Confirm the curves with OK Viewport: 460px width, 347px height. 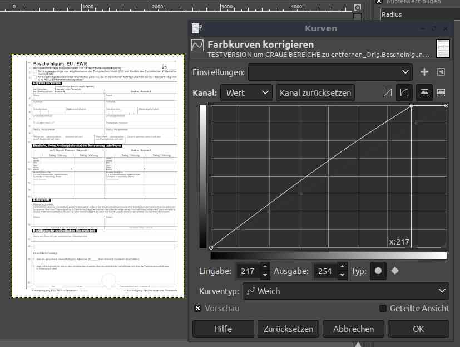(x=418, y=329)
